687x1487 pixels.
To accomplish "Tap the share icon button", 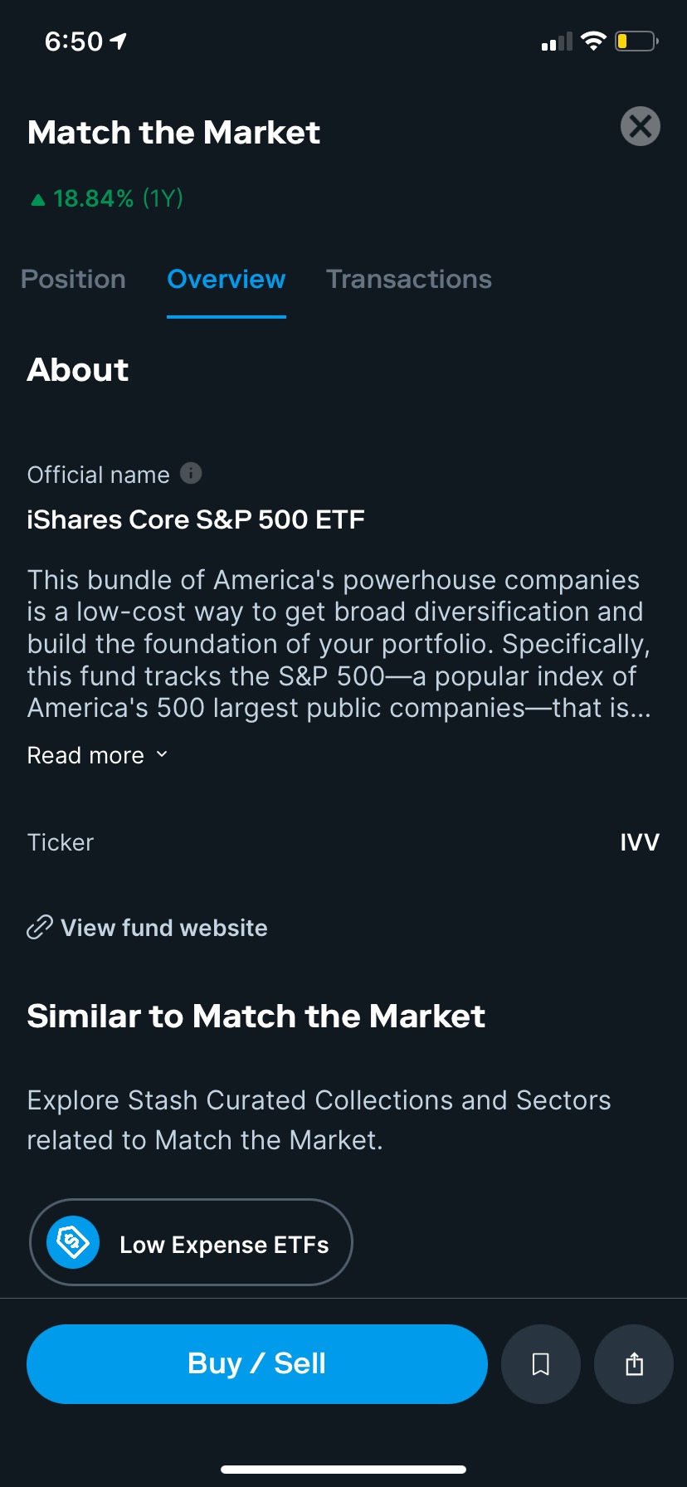I will (x=634, y=1364).
